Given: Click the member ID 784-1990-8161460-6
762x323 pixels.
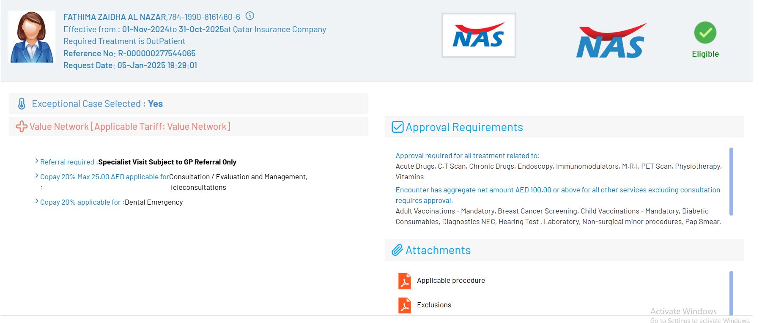Looking at the screenshot, I should [x=204, y=17].
